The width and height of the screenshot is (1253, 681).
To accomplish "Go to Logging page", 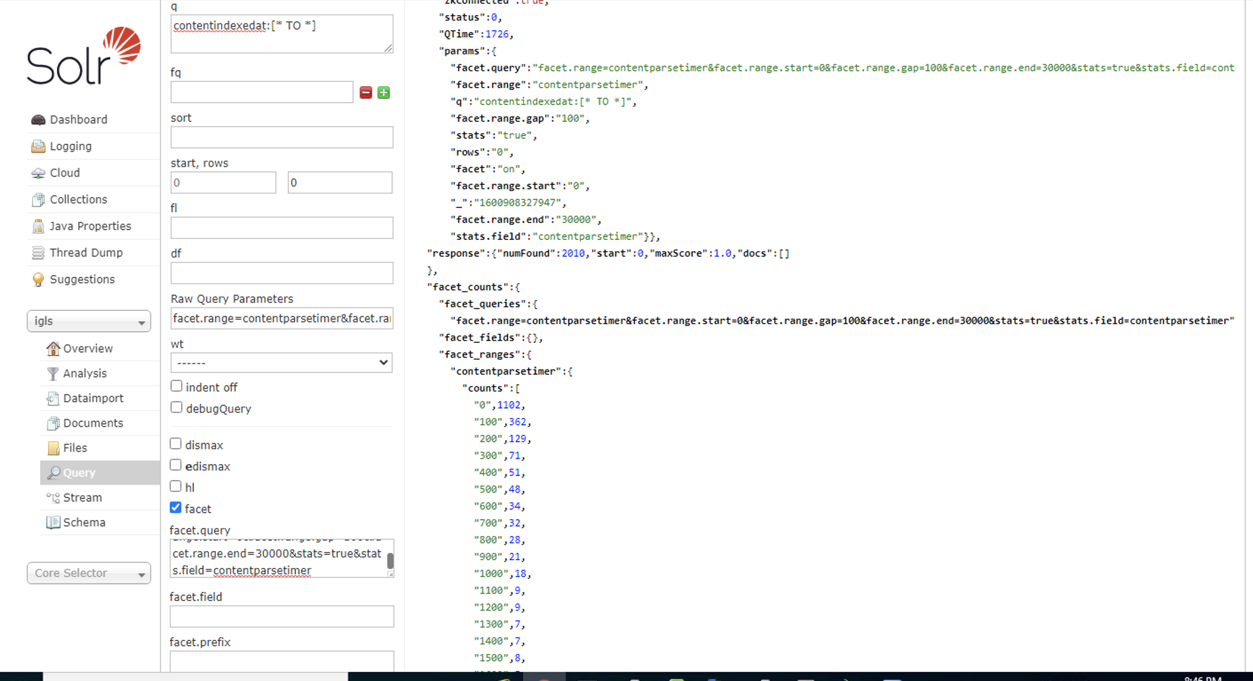I will tap(71, 146).
